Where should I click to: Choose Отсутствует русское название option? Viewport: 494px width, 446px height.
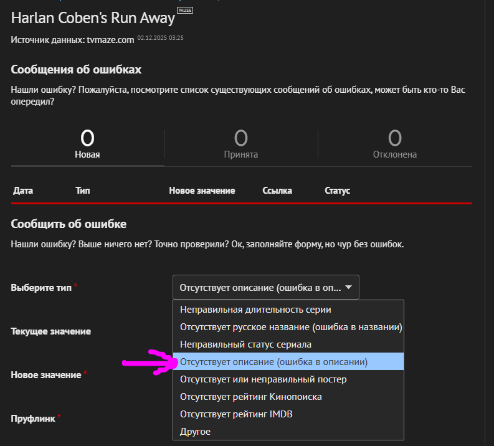290,326
